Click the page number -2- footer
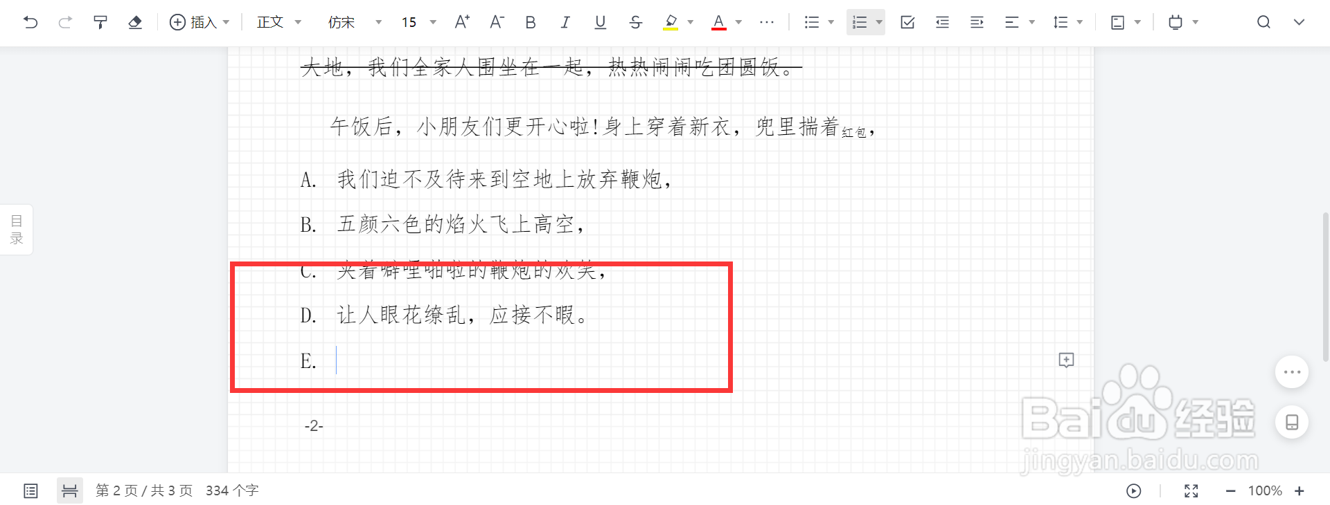This screenshot has width=1330, height=505. click(314, 425)
